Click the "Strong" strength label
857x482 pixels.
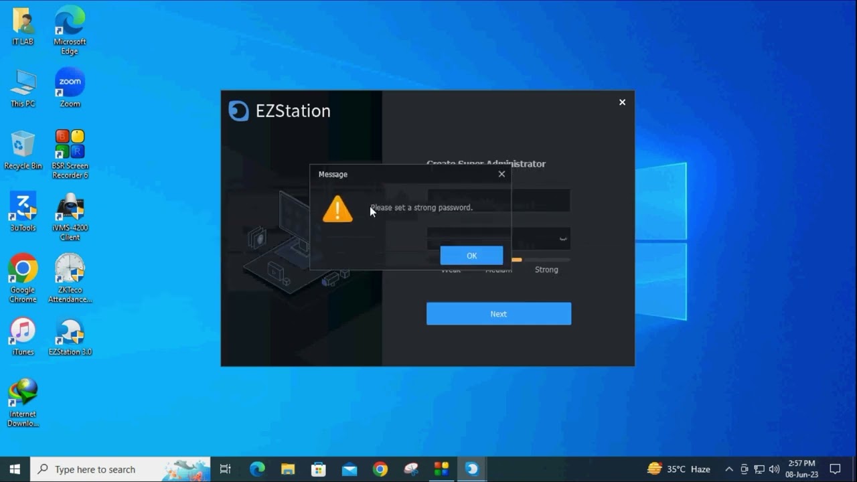(546, 269)
